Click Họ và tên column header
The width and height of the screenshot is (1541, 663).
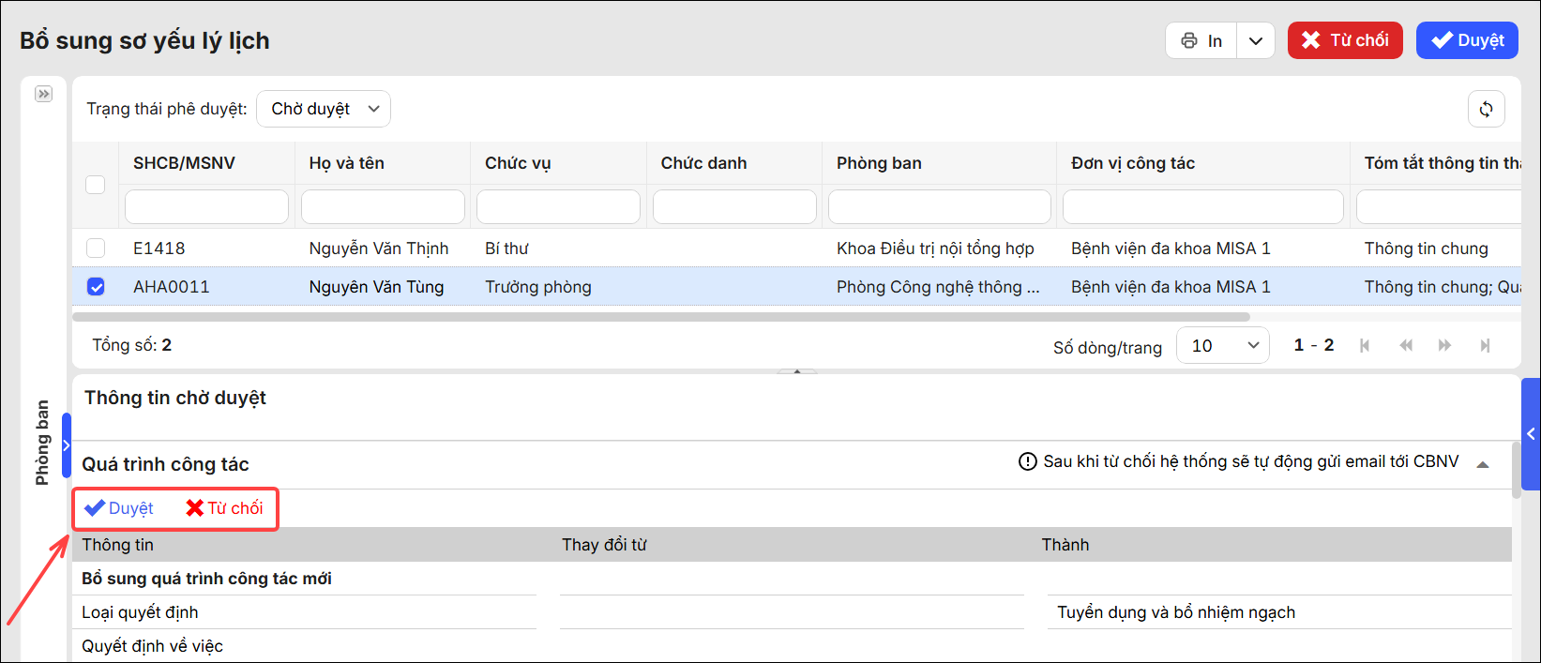tap(347, 163)
